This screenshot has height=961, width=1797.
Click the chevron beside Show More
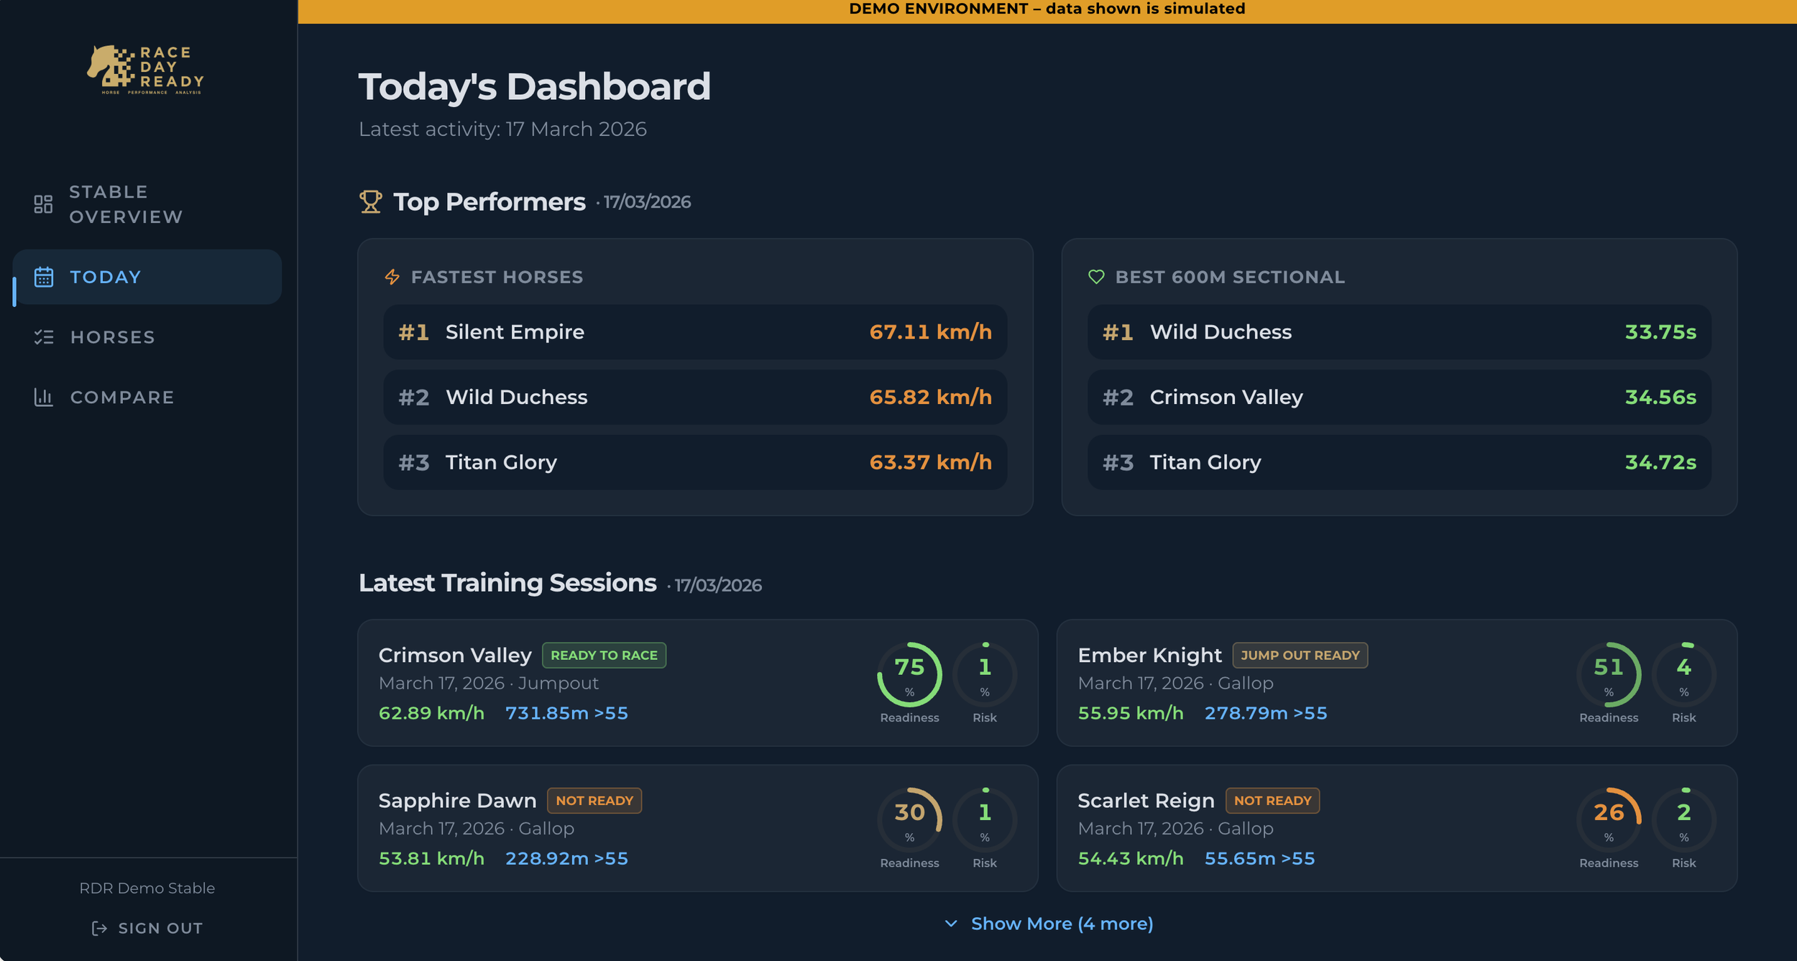(951, 924)
